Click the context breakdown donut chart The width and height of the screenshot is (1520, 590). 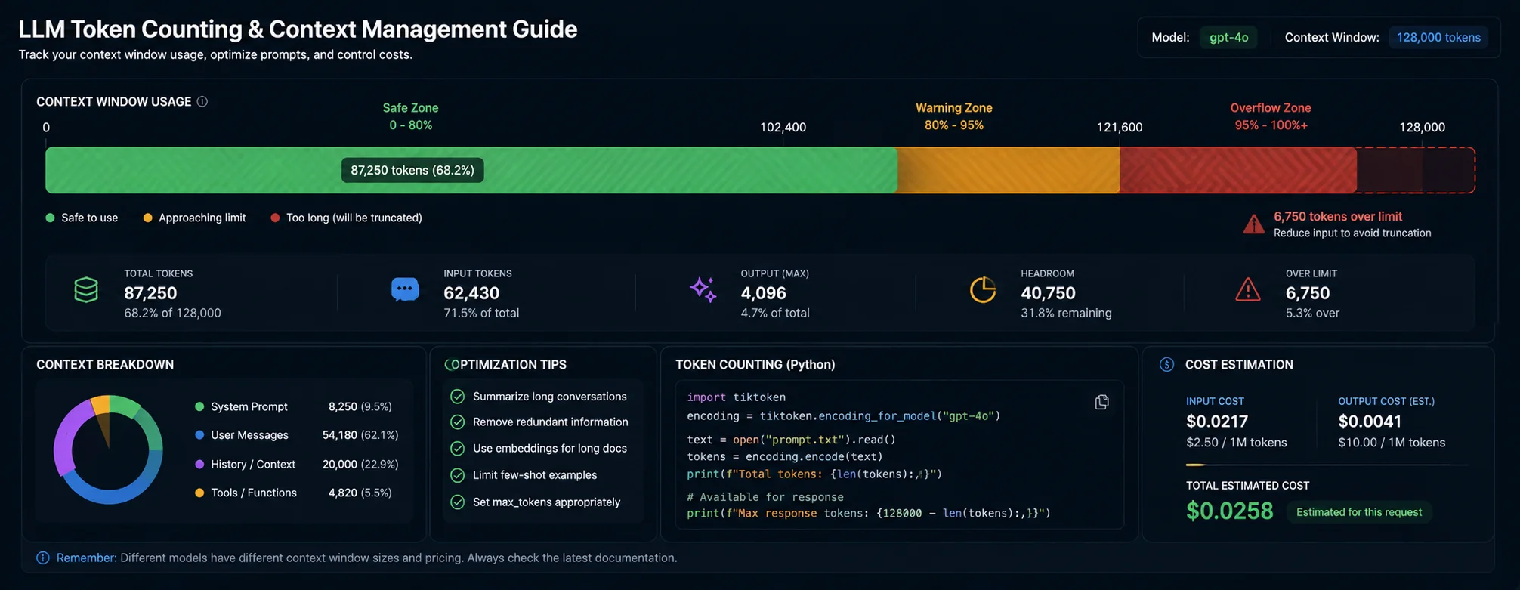tap(108, 449)
